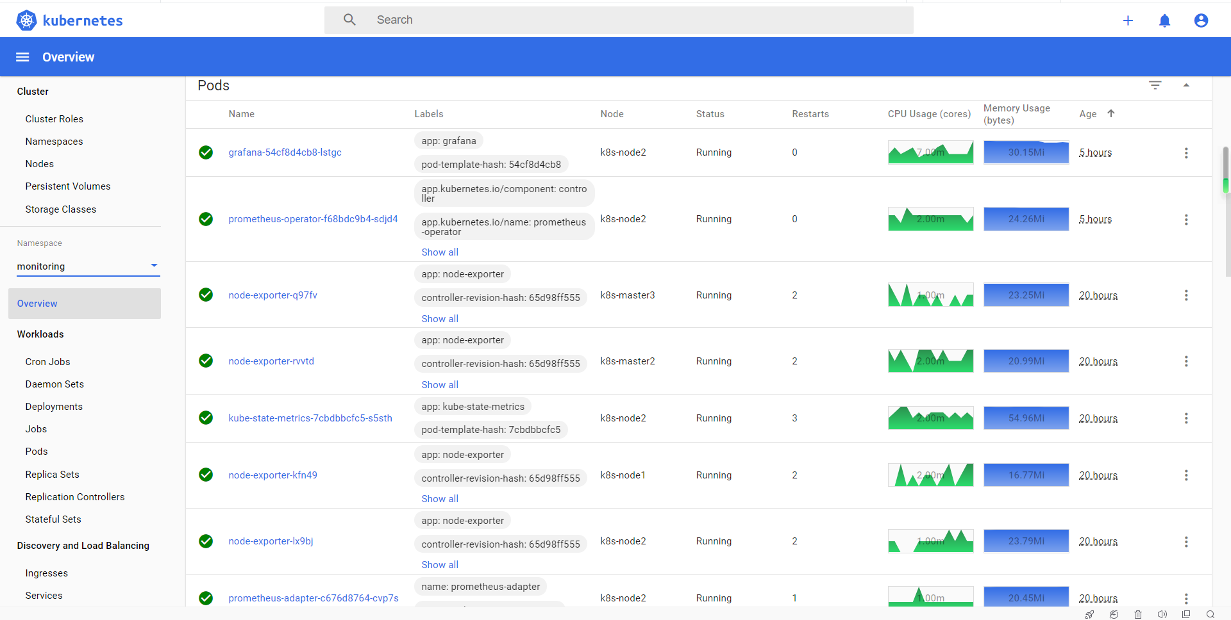Open actions menu for node-exporter-lx9bj
The height and width of the screenshot is (620, 1231).
coord(1186,542)
